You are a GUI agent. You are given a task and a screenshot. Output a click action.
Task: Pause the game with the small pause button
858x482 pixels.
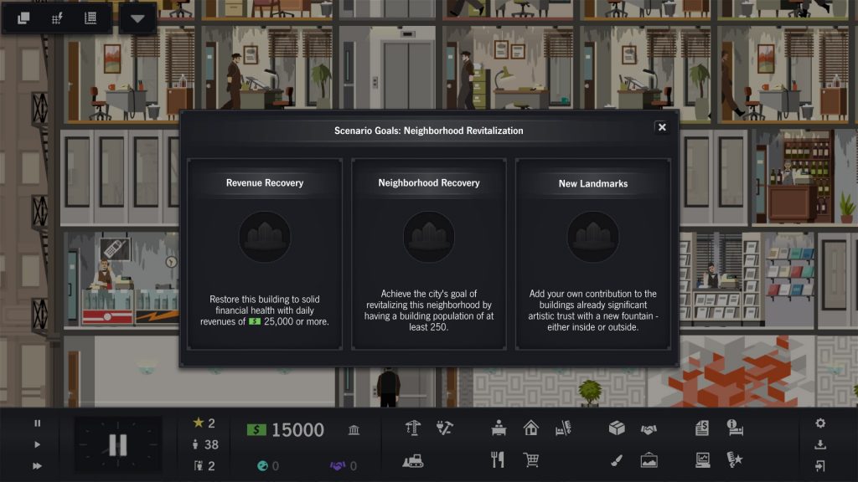click(x=37, y=423)
